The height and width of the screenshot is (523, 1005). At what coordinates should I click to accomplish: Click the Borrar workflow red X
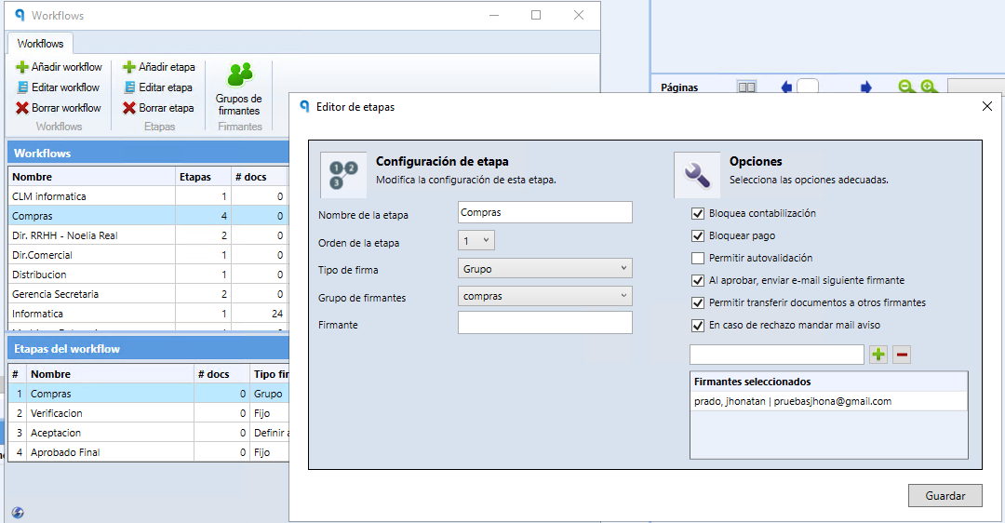[x=22, y=108]
